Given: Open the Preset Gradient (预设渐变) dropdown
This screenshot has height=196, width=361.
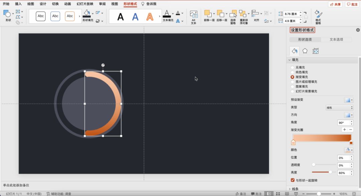Looking at the screenshot, I should 348,100.
